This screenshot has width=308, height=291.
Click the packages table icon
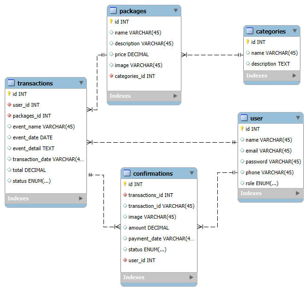[113, 10]
